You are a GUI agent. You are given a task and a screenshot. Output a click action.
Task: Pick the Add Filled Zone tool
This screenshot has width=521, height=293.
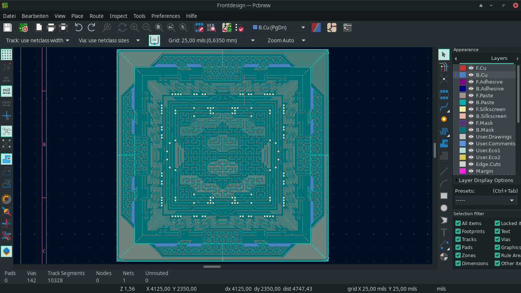pyautogui.click(x=444, y=143)
